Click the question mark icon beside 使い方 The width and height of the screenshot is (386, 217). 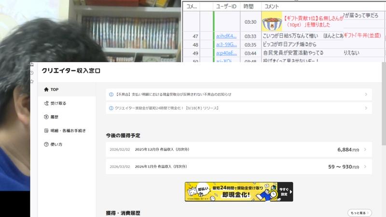coord(46,144)
